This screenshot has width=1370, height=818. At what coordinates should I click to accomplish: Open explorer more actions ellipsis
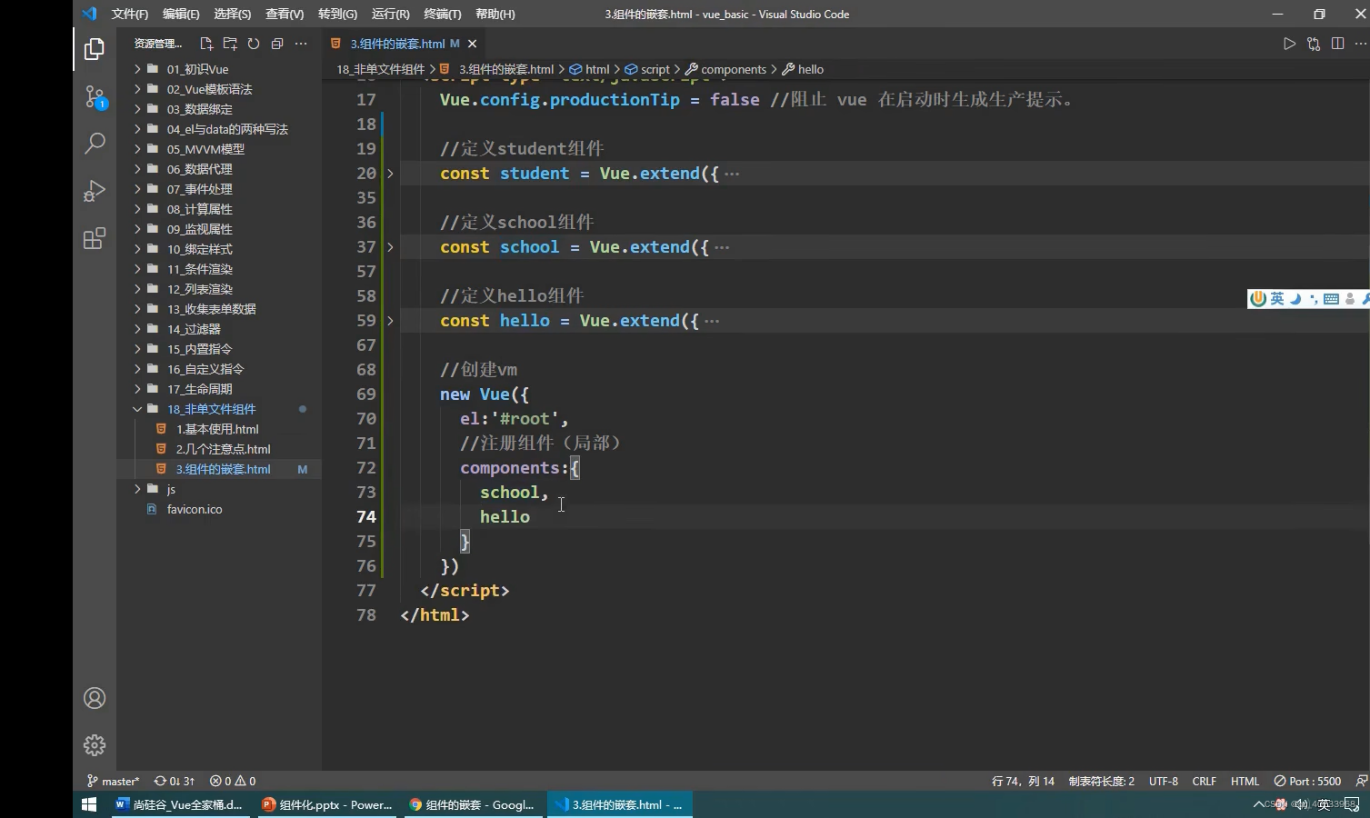pos(301,44)
